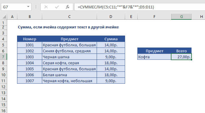Viewport: 205px width, 113px height.
Task: Select column G header
Action: coord(181,17)
